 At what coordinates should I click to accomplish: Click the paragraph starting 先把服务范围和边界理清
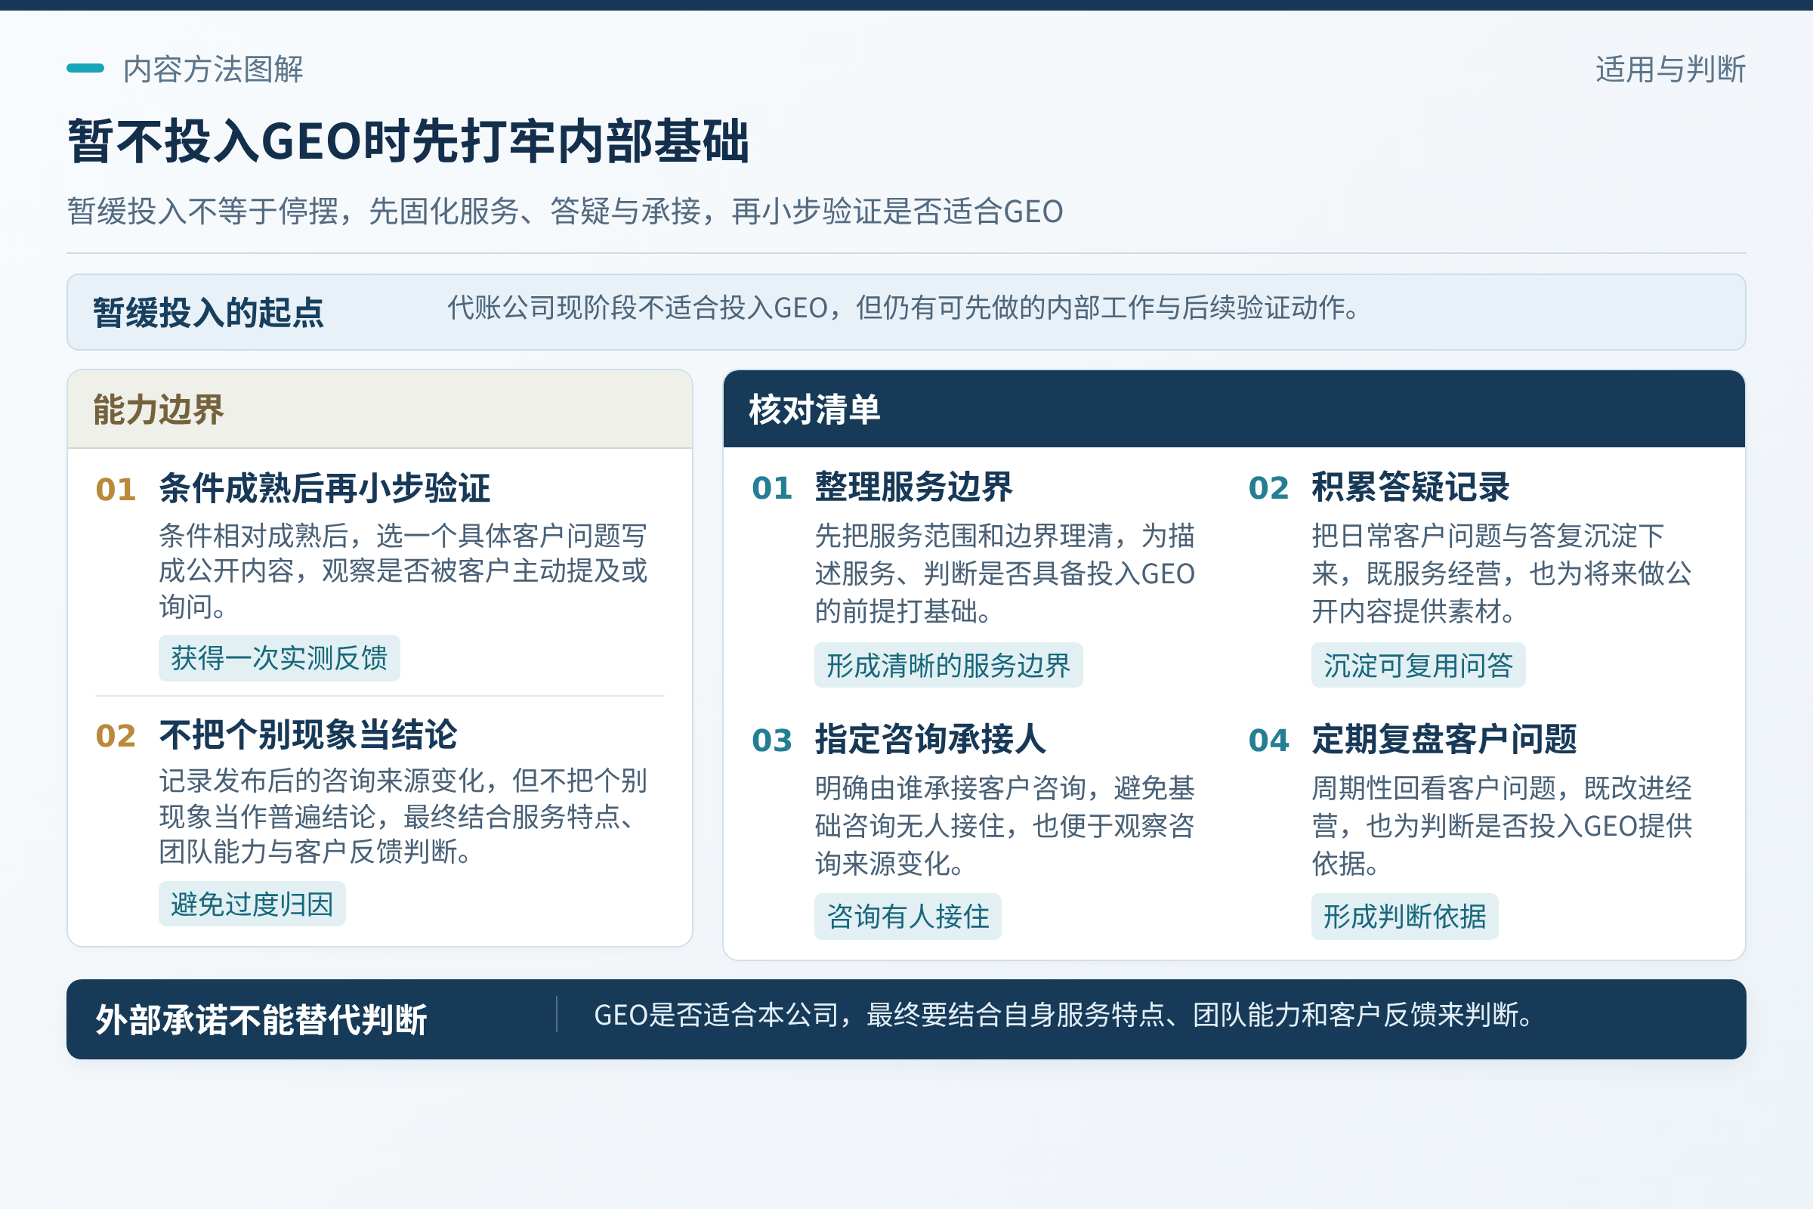click(1005, 573)
